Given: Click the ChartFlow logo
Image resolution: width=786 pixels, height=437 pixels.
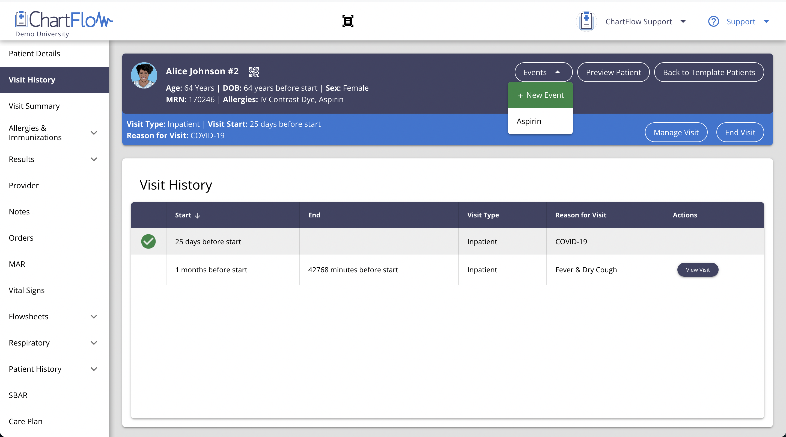Looking at the screenshot, I should pos(64,20).
